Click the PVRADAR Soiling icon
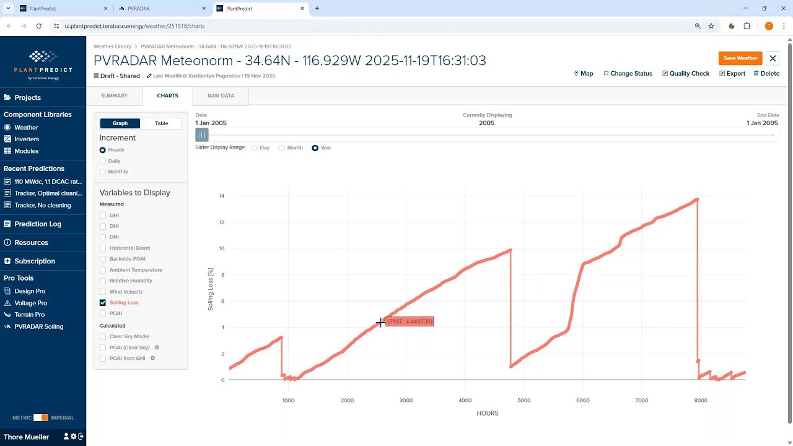The width and height of the screenshot is (793, 446). (x=7, y=326)
